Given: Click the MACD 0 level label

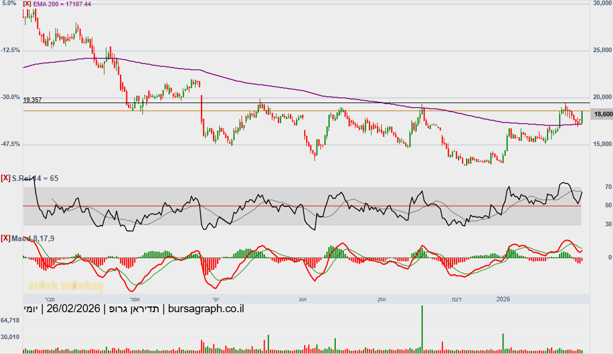Looking at the screenshot, I should (610, 258).
